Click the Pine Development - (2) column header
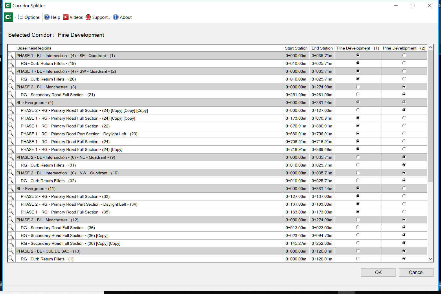Screen dimensions: 441x294 click(x=404, y=48)
